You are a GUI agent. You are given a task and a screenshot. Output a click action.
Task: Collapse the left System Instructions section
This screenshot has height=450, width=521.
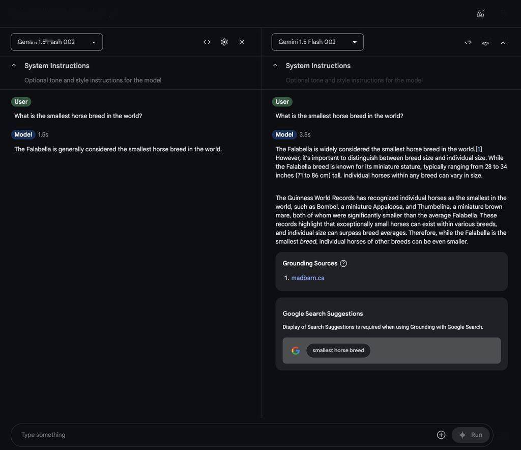pos(14,66)
